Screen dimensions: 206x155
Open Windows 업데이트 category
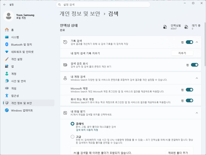(29, 110)
